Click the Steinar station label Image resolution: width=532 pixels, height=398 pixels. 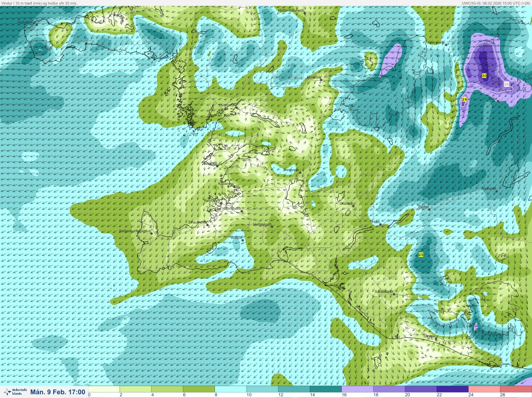(x=429, y=336)
